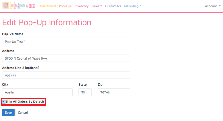Click the Zip field showing 78746

click(114, 92)
